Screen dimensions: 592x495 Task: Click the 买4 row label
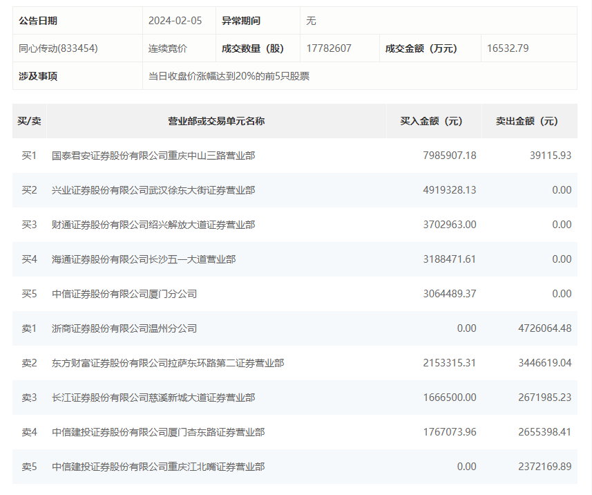pyautogui.click(x=29, y=259)
